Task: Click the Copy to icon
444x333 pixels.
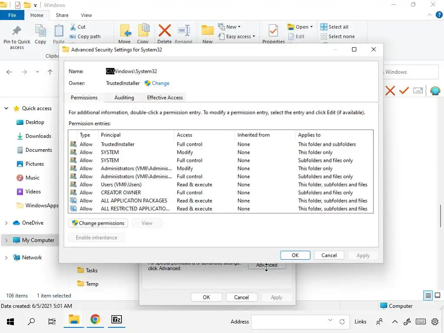Action: 143,31
